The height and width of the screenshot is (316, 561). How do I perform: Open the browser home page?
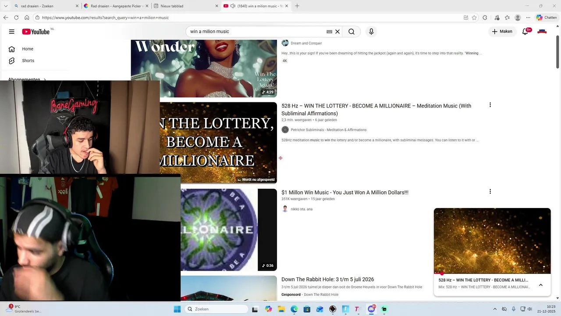(27, 18)
